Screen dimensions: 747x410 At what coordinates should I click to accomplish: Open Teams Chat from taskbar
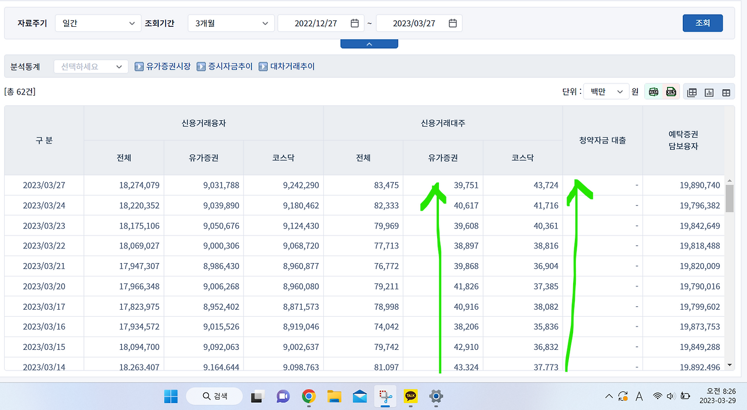[283, 397]
